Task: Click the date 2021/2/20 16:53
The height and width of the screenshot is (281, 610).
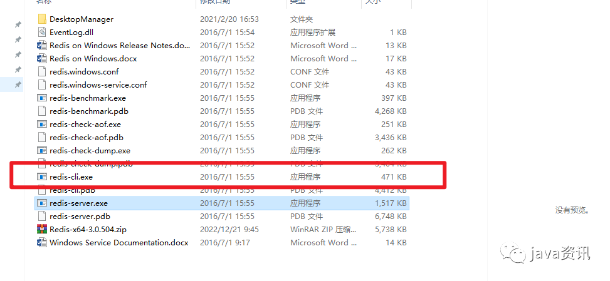Action: (229, 19)
